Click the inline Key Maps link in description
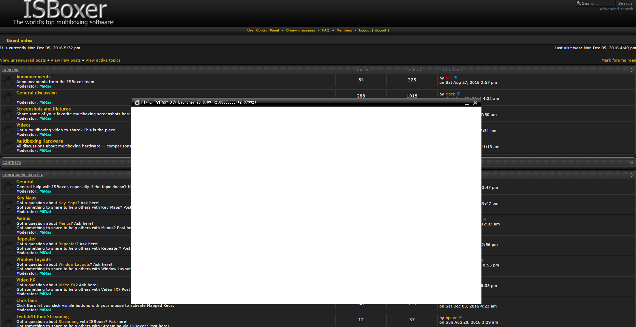 point(68,203)
